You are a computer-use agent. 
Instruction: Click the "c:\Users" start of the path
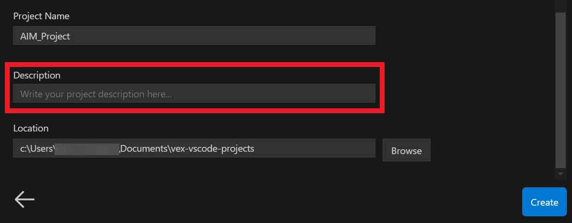point(37,148)
